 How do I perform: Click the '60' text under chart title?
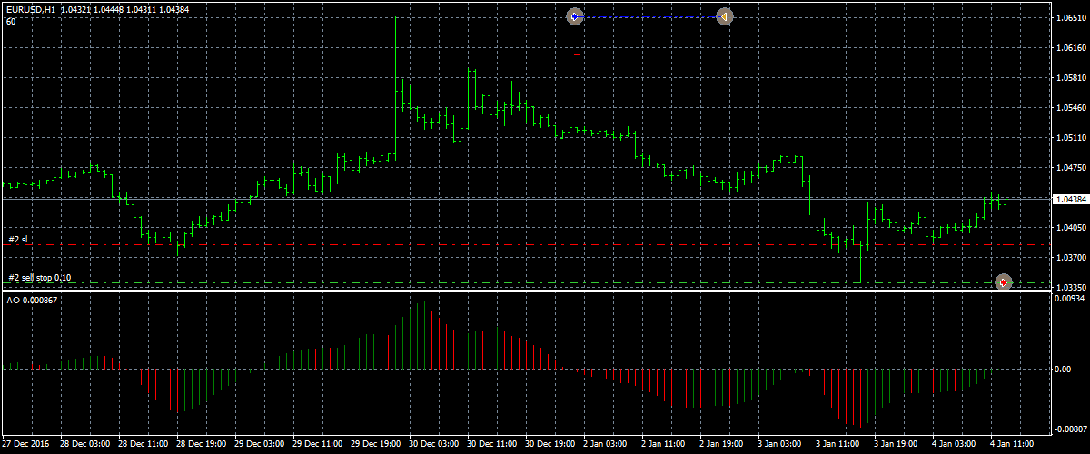click(10, 21)
